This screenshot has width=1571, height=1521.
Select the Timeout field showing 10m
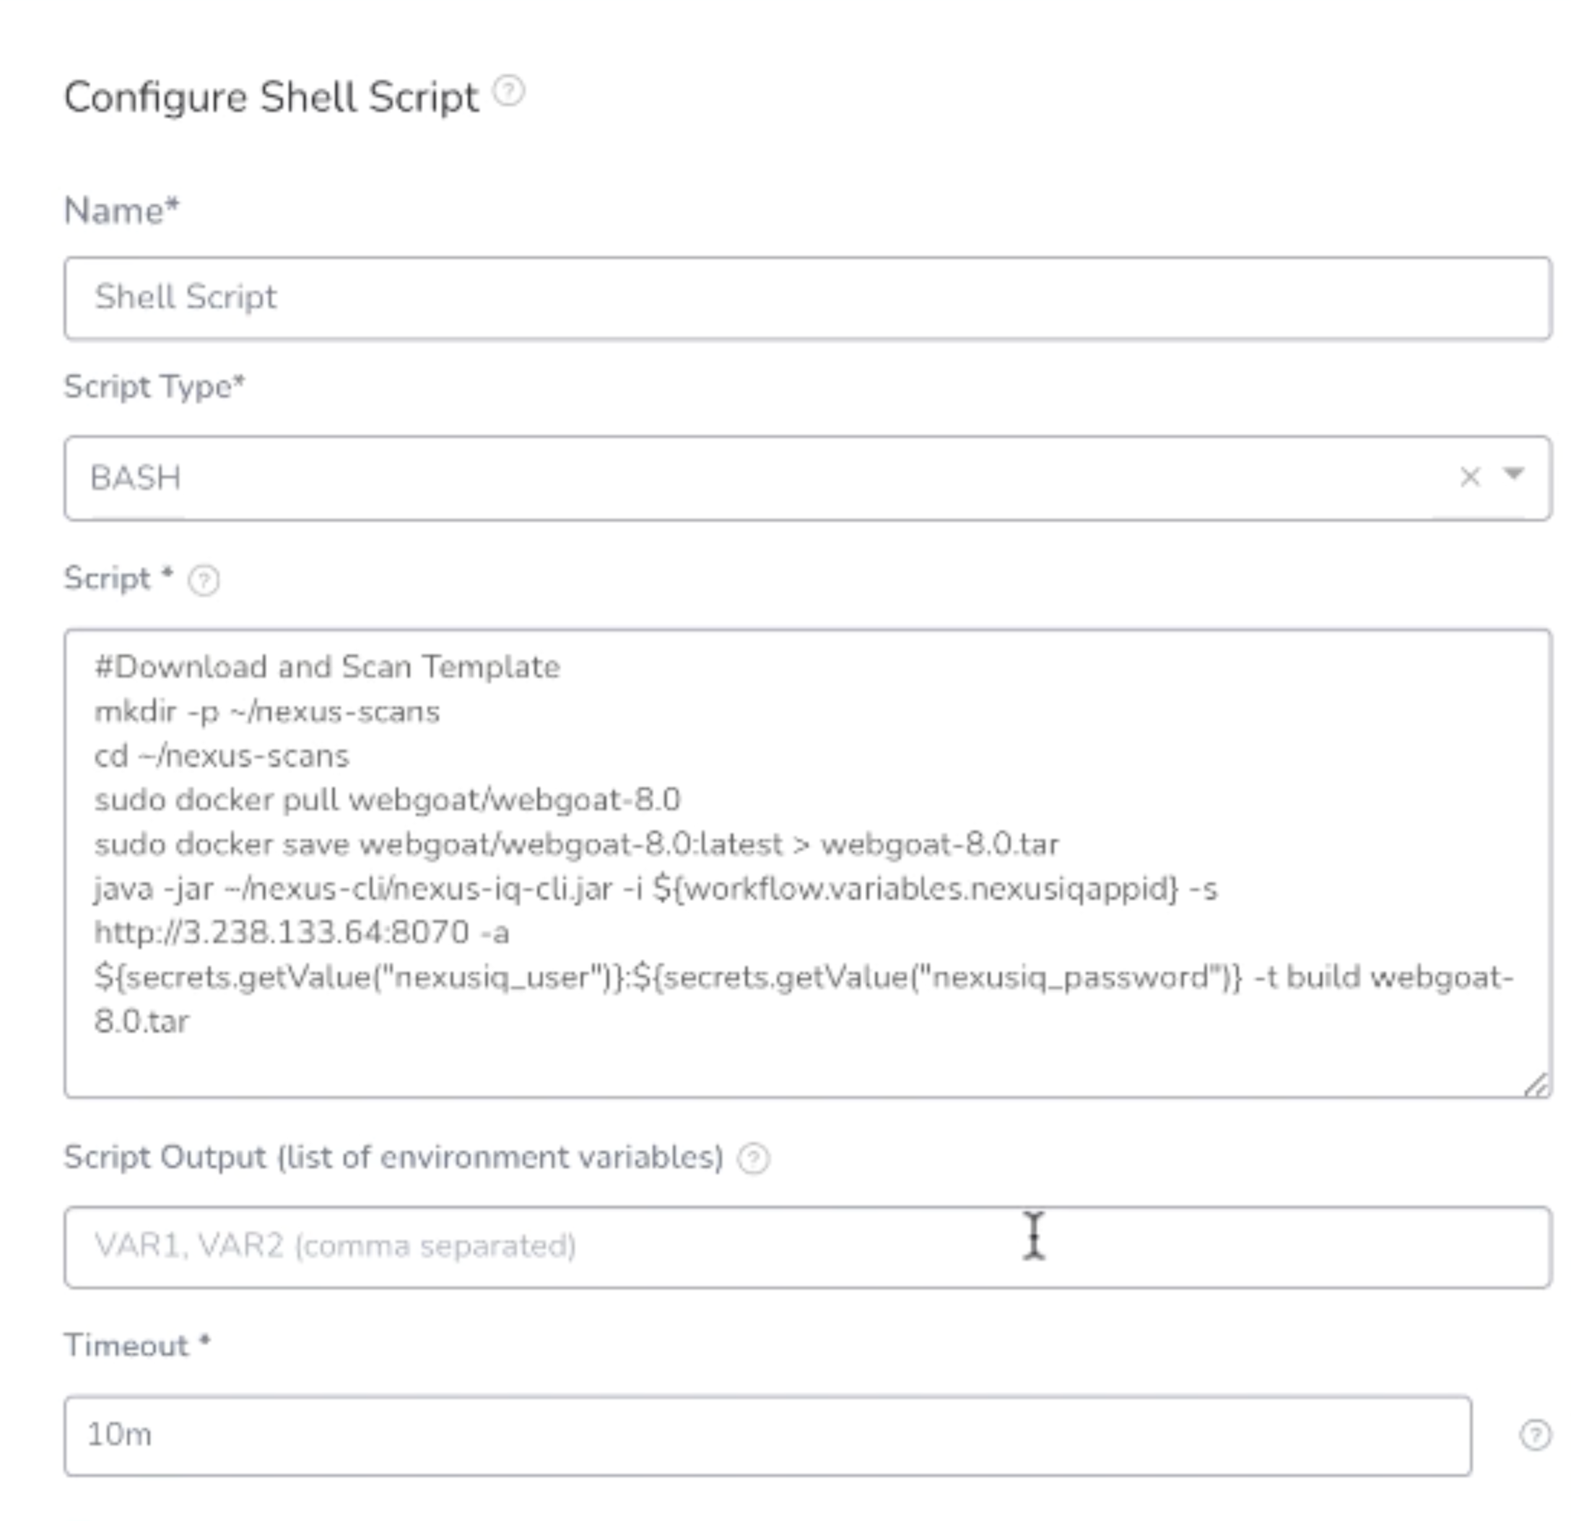[767, 1435]
